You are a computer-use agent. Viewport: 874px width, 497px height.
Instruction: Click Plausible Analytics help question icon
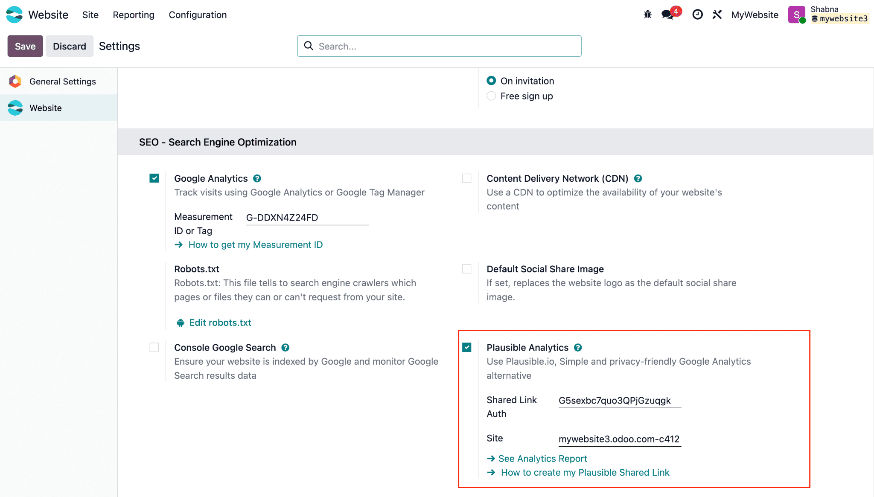[578, 348]
